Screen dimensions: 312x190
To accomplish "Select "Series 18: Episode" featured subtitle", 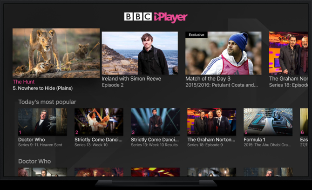I will tap(289, 85).
